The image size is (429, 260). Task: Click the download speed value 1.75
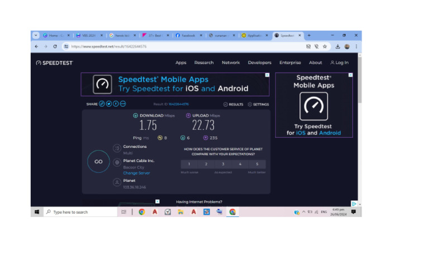click(148, 126)
